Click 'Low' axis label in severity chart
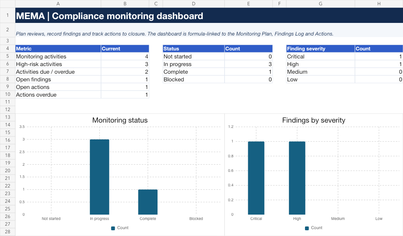This screenshot has height=236, width=403. point(379,218)
